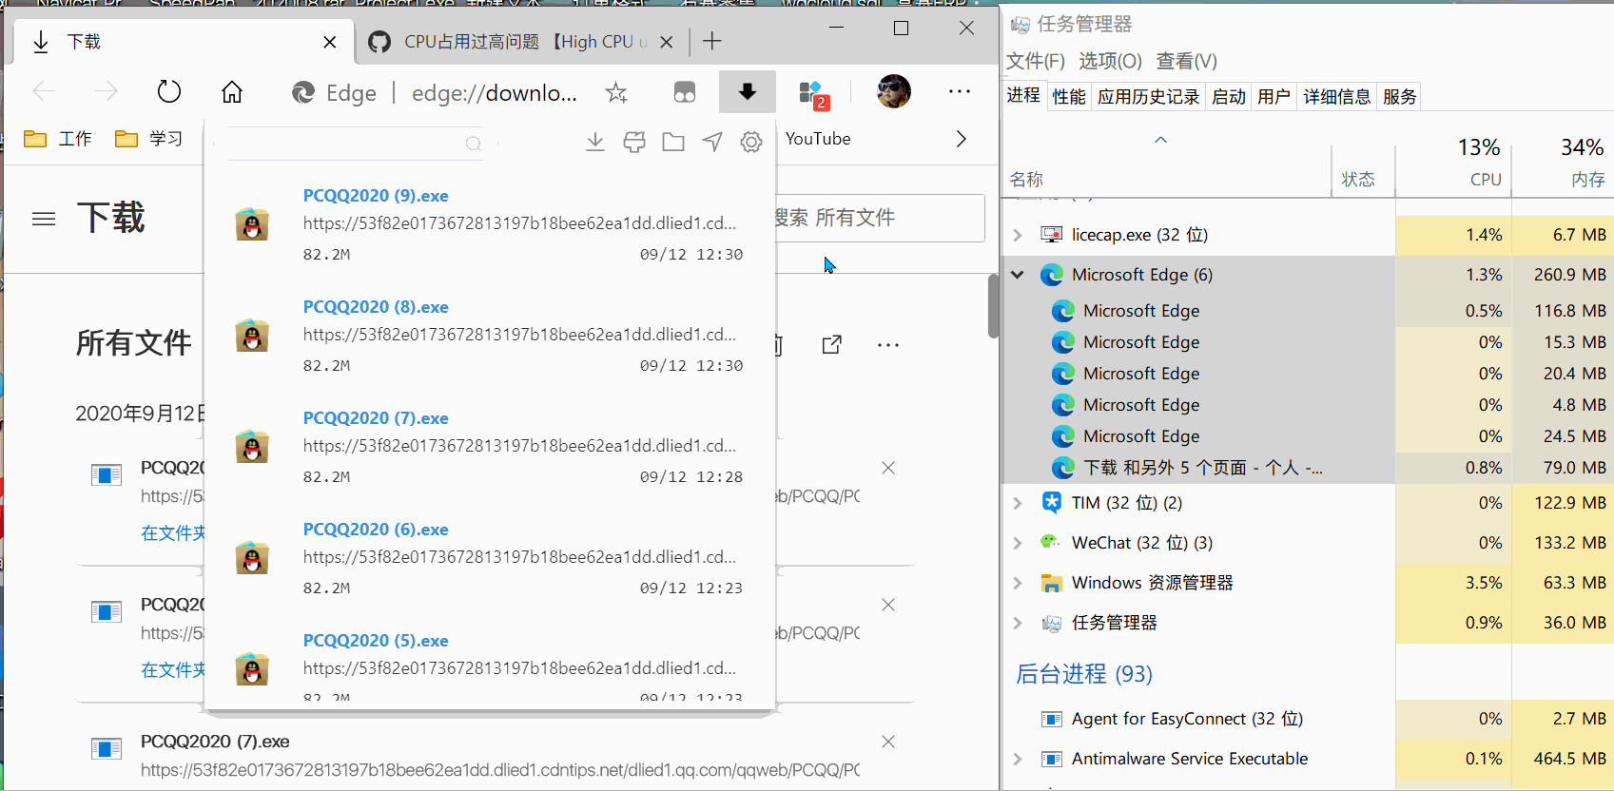Screen dimensions: 1614x791
Task: Open a new Edge tab
Action: point(712,41)
